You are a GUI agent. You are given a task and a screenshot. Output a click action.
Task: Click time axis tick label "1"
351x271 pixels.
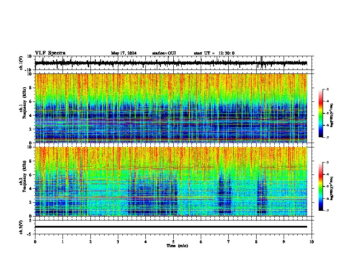62,242
